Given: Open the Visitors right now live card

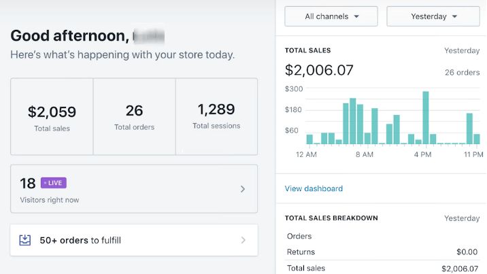Looking at the screenshot, I should [134, 188].
